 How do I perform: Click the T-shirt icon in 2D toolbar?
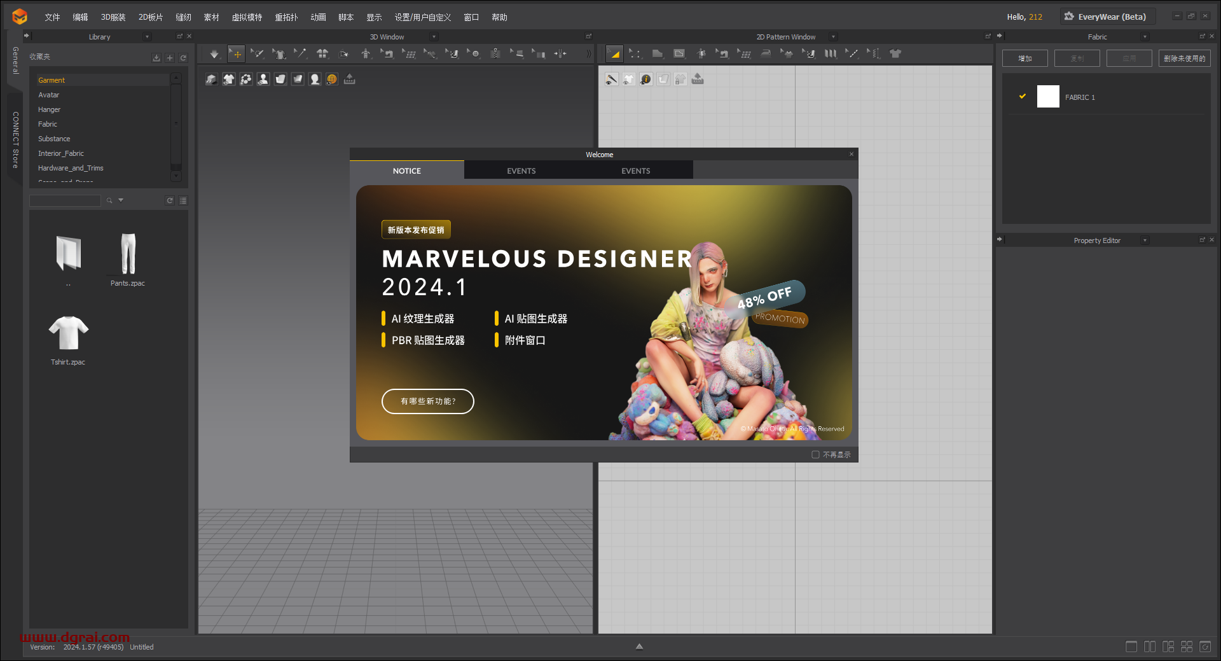click(895, 54)
